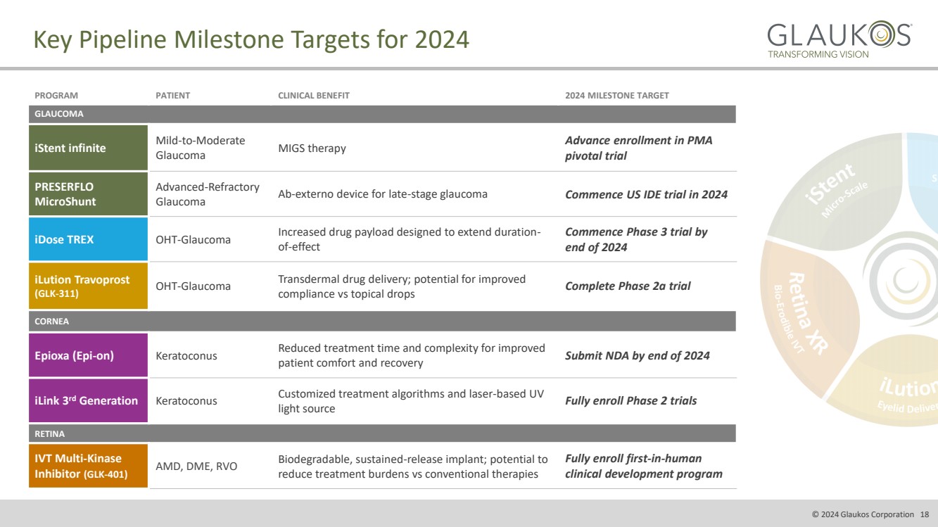Click the Glaukos logo in the corner
This screenshot has height=527, width=938.
click(x=839, y=39)
